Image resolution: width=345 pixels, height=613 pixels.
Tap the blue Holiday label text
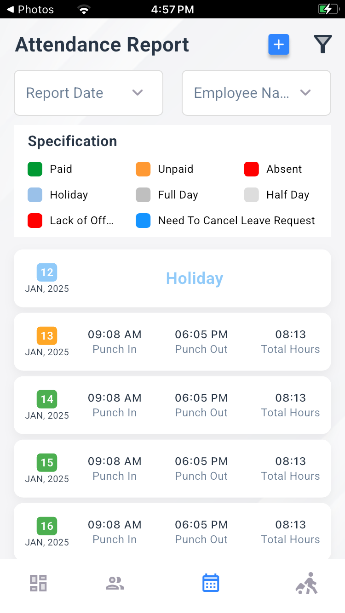(195, 278)
